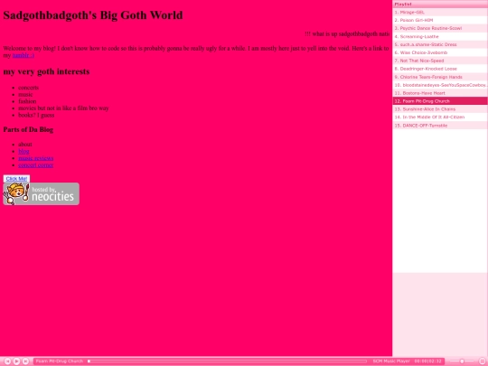This screenshot has width=488, height=366.
Task: Play '6. Wise Choice-Jivebomb' from the playlist
Action: 440,52
